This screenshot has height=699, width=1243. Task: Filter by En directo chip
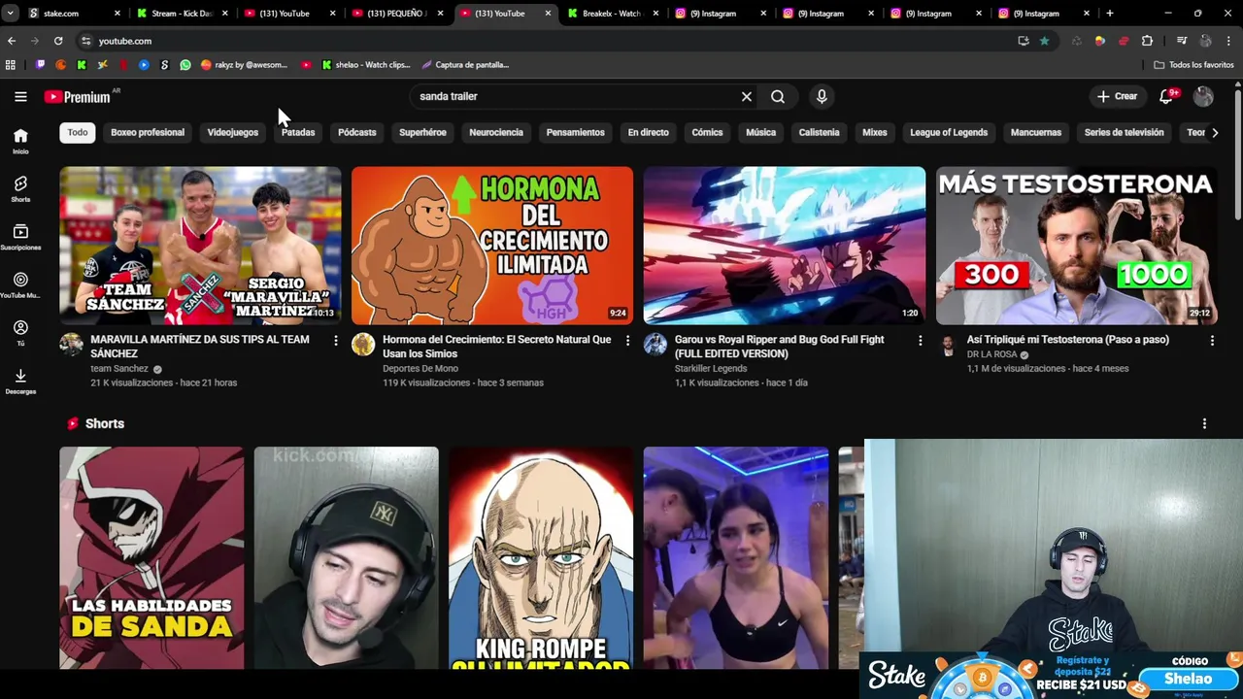[x=648, y=132]
